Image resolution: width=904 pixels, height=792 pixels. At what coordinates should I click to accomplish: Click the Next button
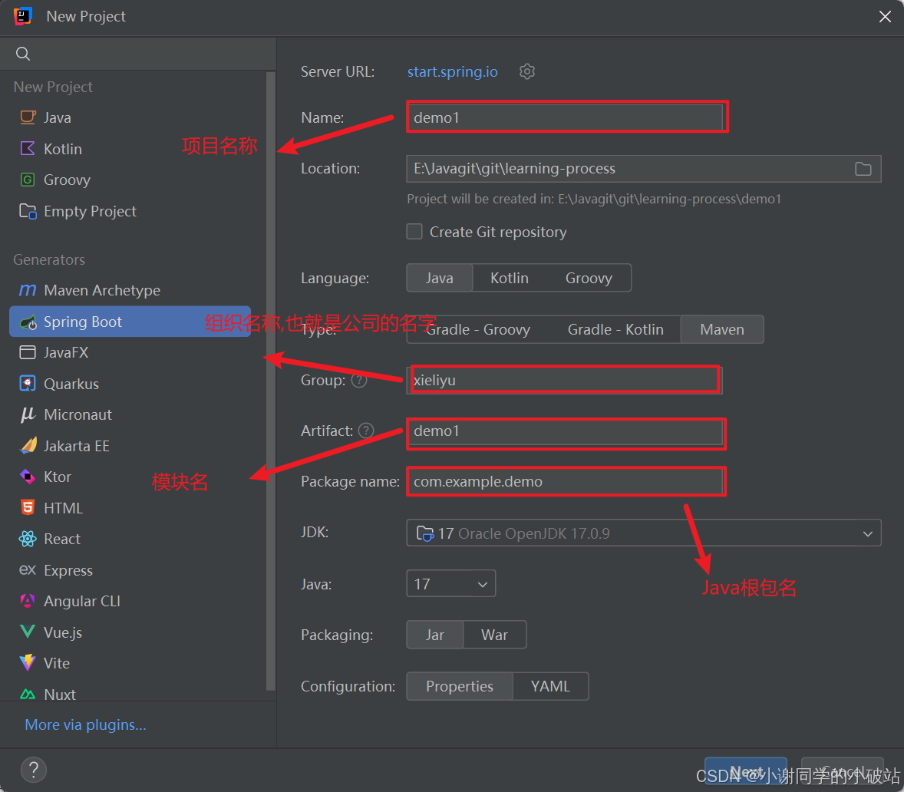[x=746, y=771]
